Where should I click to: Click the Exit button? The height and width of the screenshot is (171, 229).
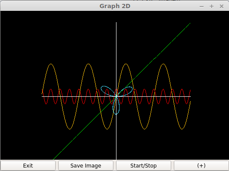click(28, 166)
